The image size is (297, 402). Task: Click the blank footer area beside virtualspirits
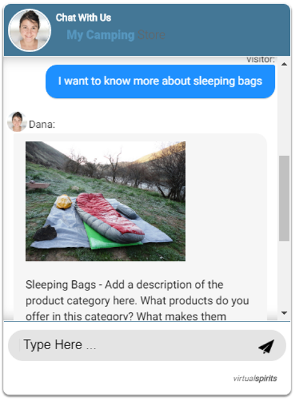115,379
